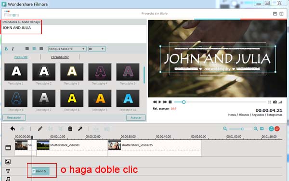Click the zoom to fit timeline icon

tap(262, 129)
